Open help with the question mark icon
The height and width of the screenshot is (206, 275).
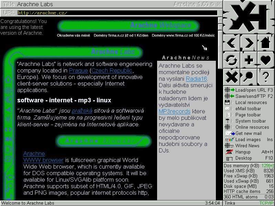click(x=266, y=77)
